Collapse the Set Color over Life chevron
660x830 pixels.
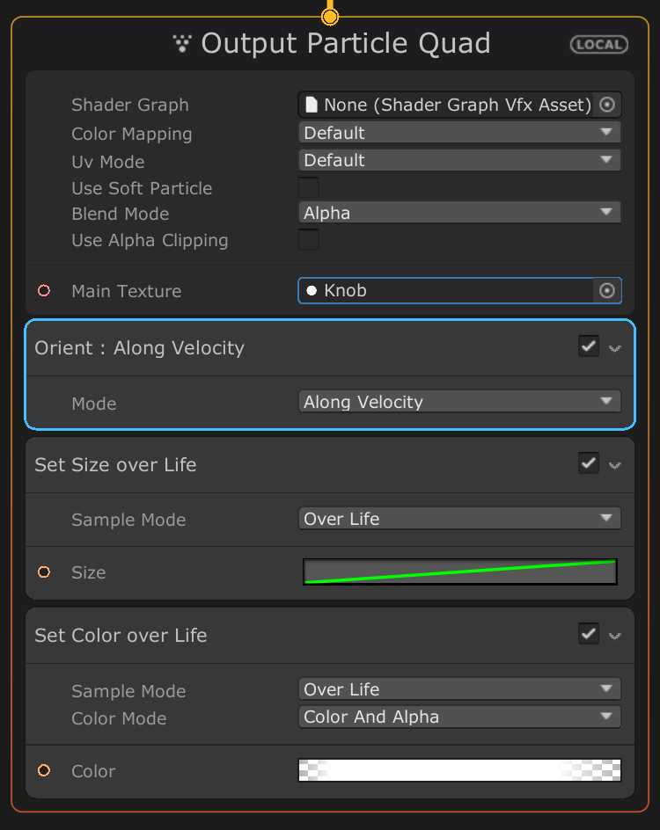615,636
